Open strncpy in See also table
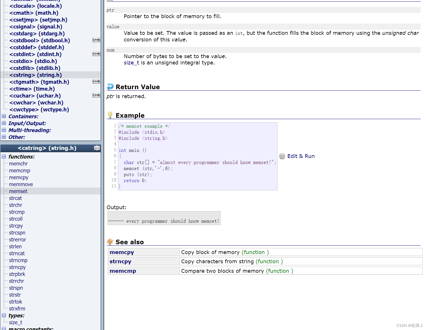 click(x=120, y=262)
